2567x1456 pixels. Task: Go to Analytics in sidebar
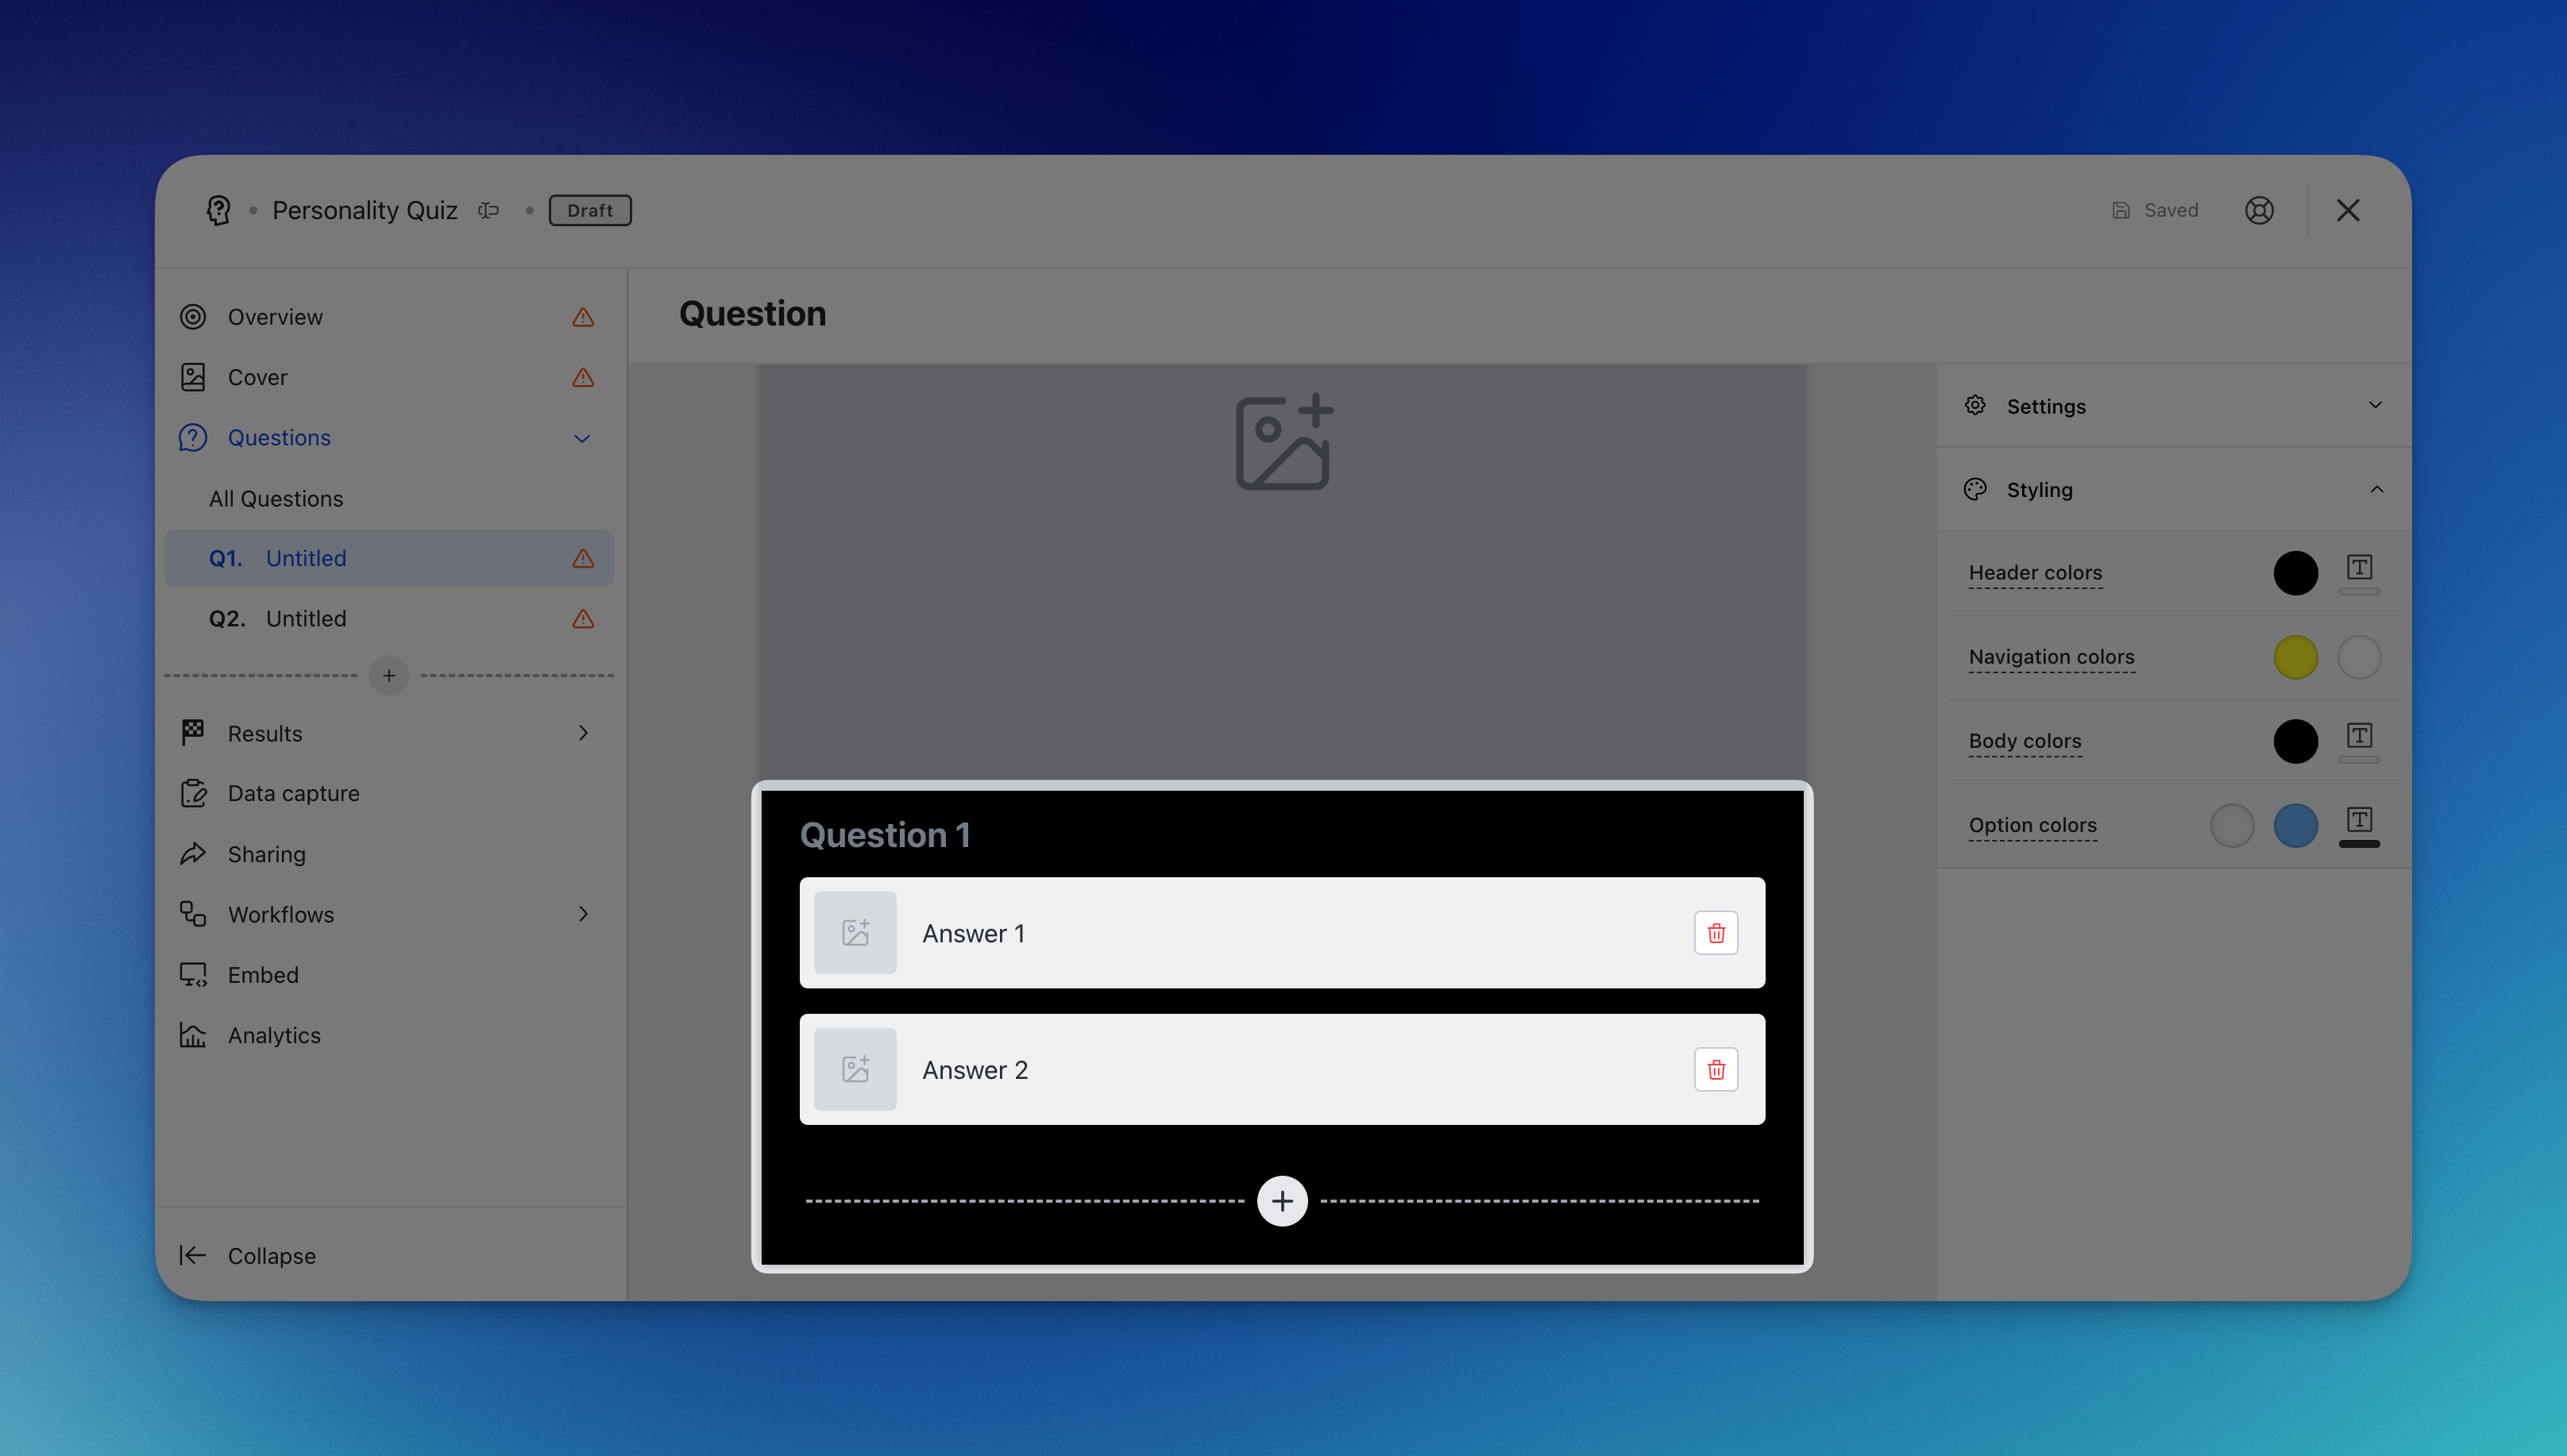click(274, 1035)
